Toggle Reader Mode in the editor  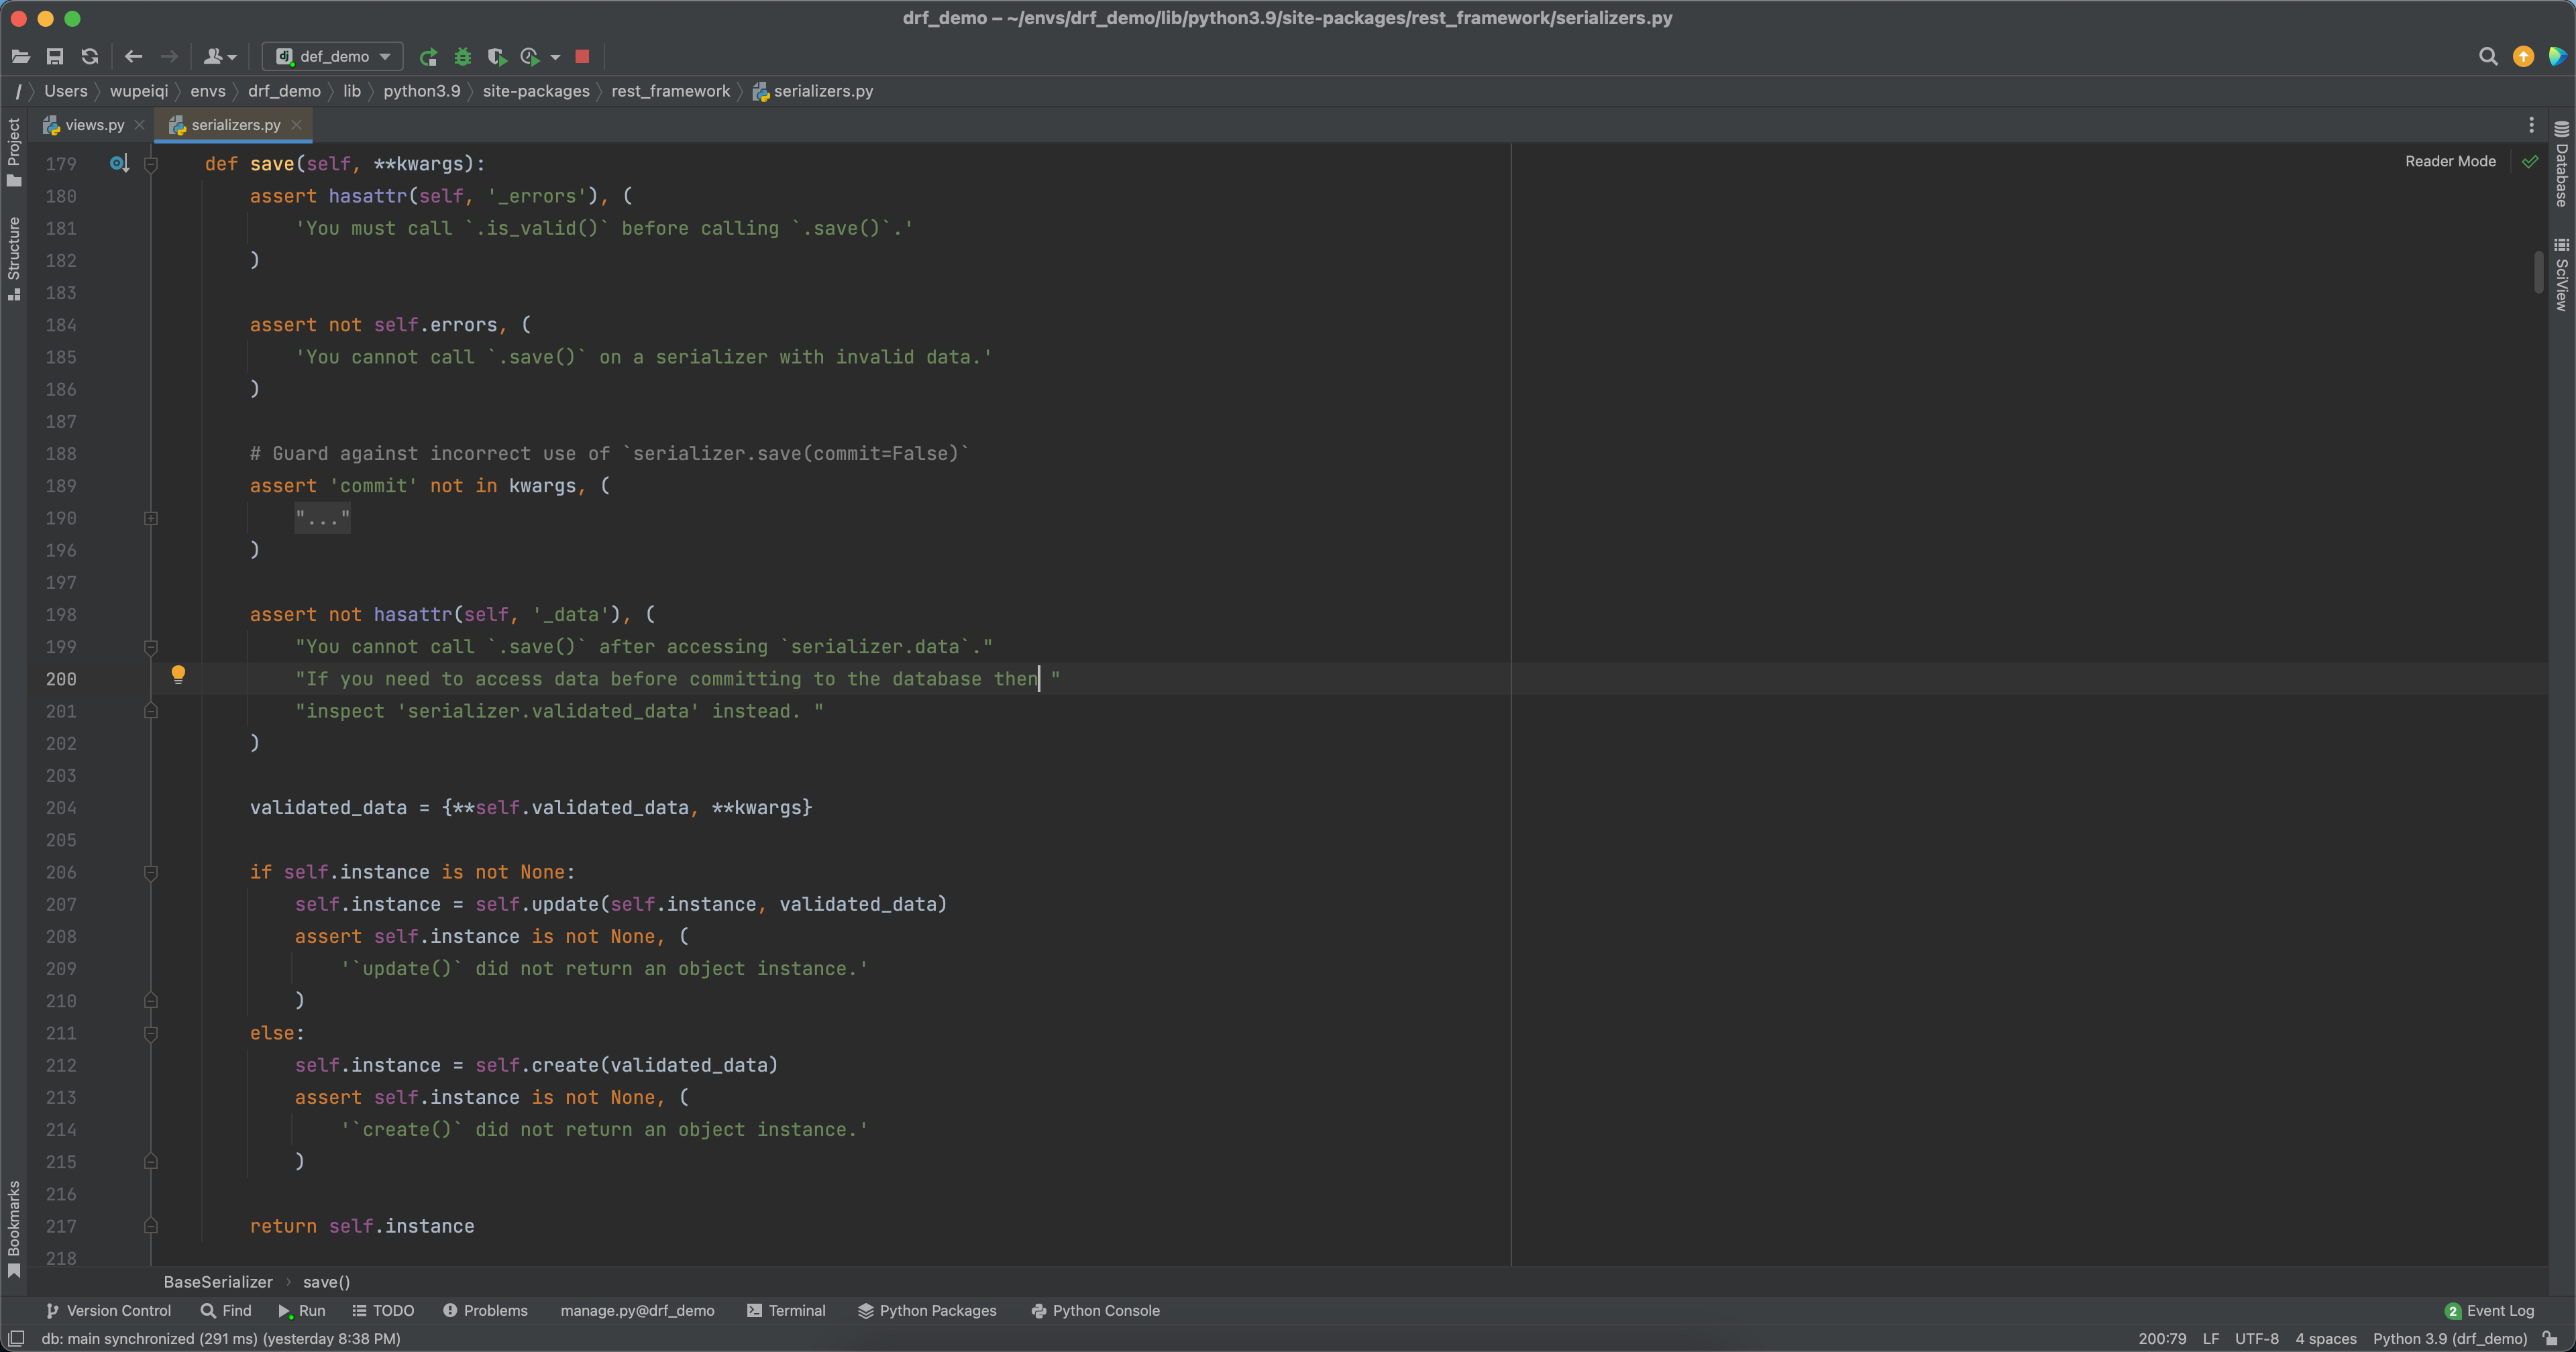(x=2450, y=161)
